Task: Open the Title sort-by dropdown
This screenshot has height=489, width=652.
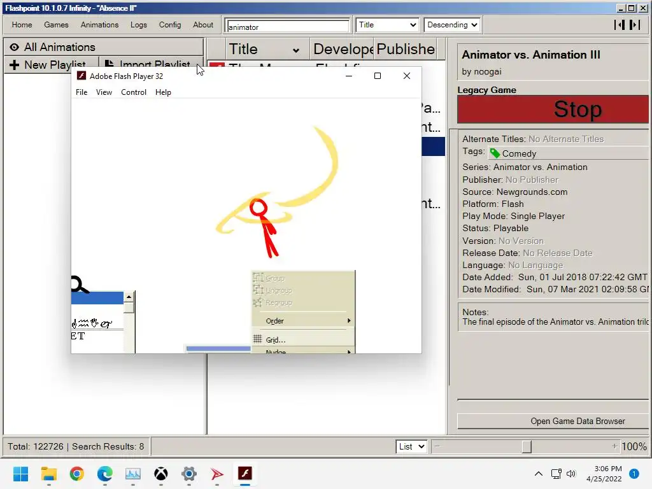Action: [387, 25]
